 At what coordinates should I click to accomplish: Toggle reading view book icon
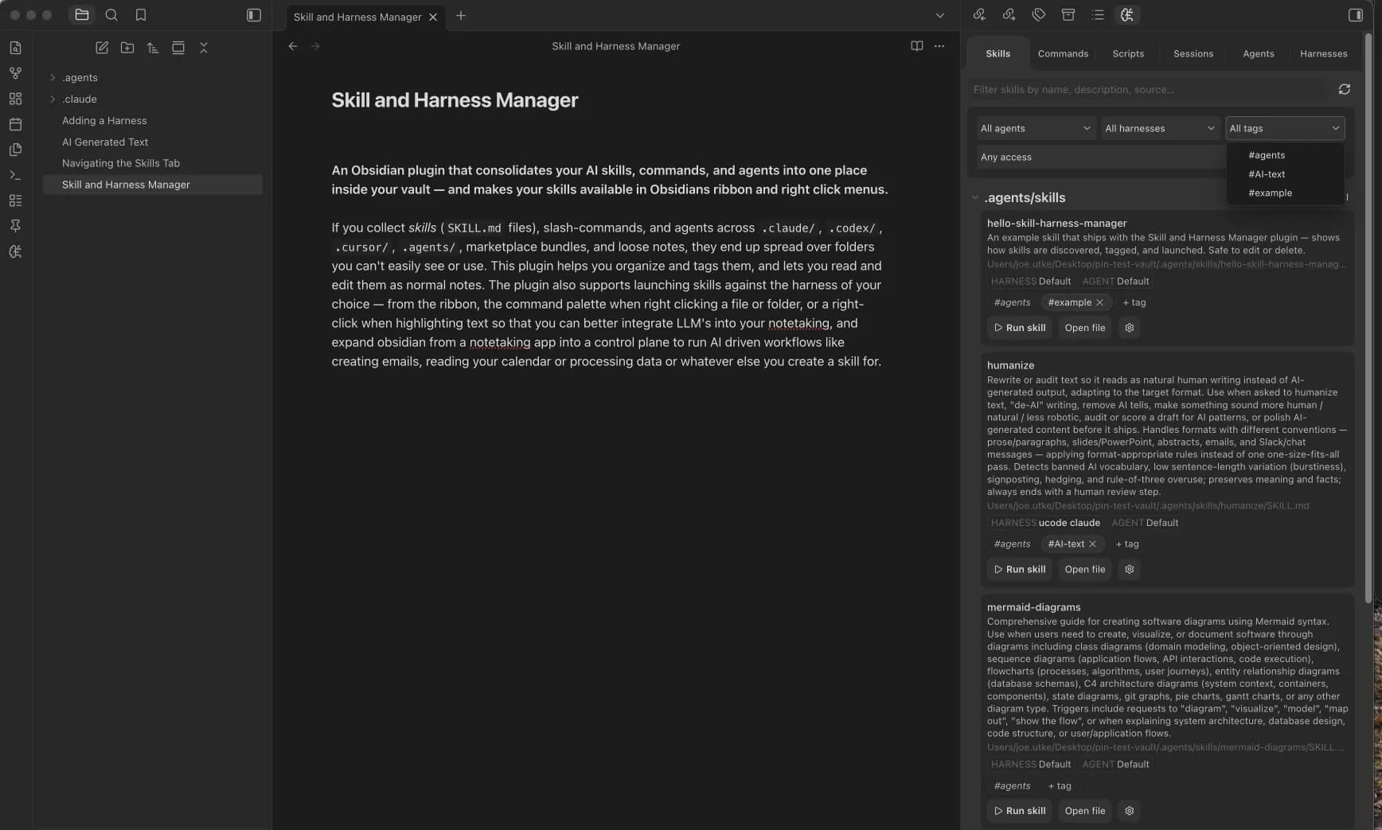917,46
